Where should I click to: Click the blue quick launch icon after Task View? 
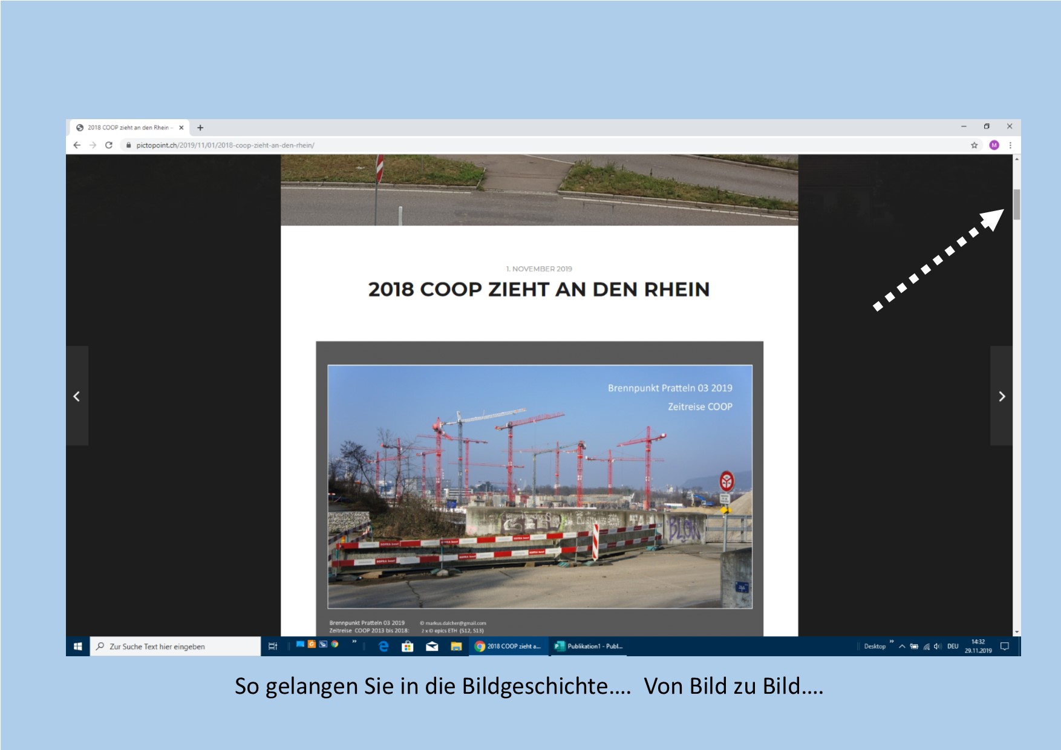300,644
